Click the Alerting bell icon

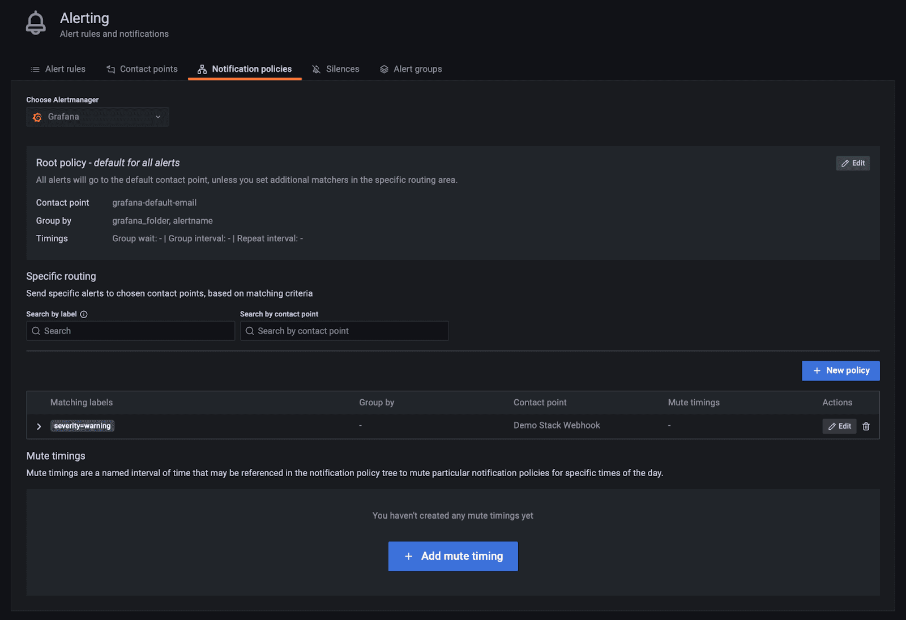click(x=36, y=23)
